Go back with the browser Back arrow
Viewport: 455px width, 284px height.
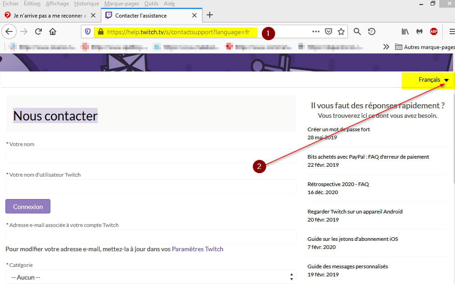coord(9,31)
